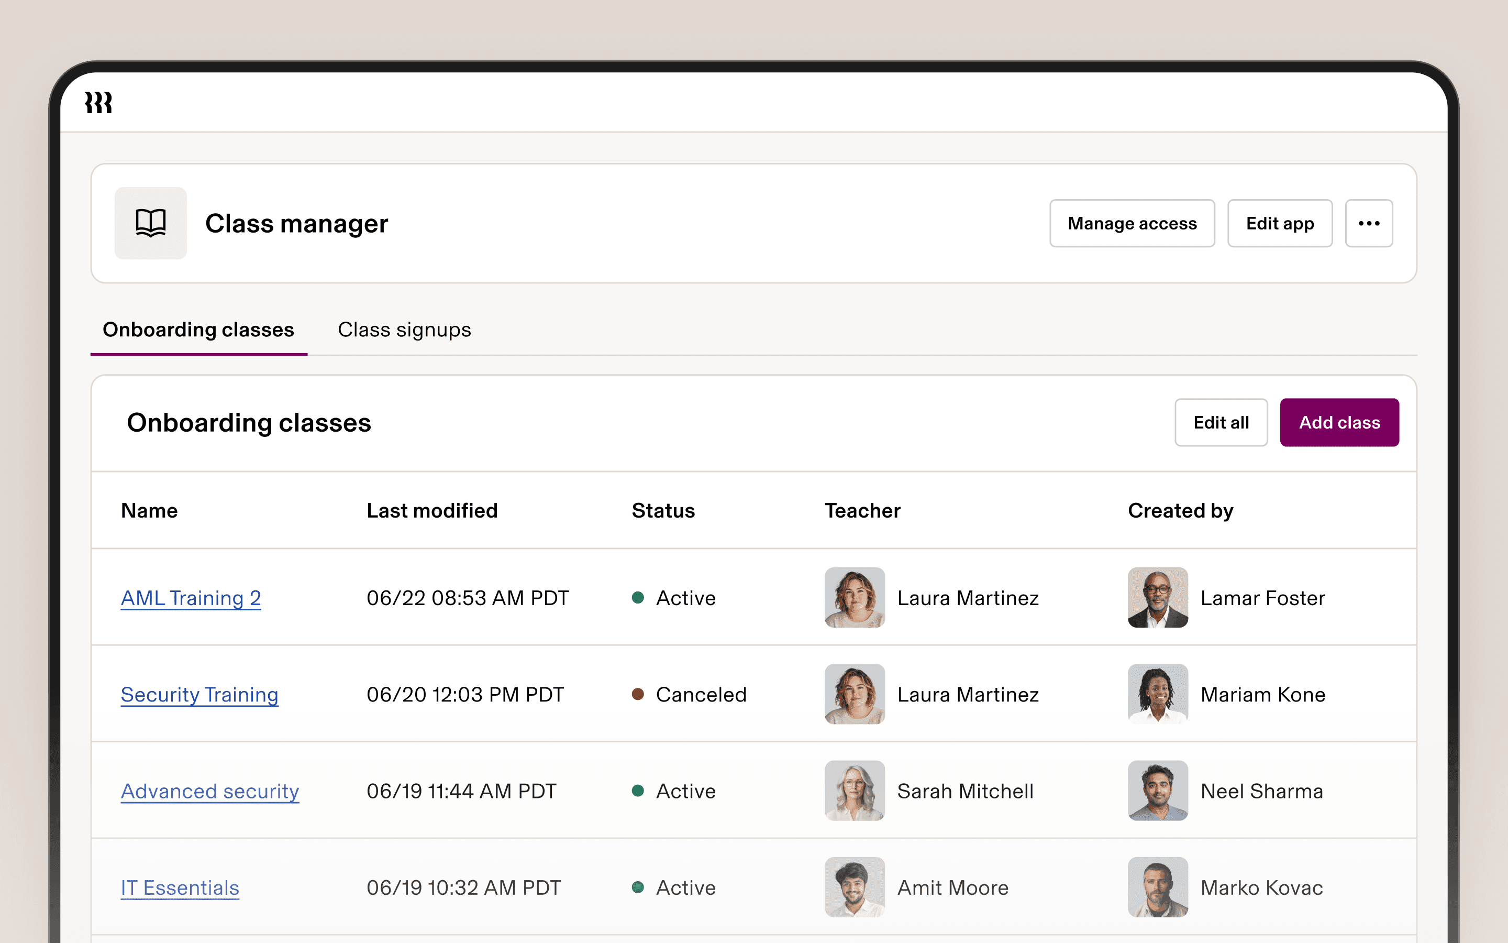Click the Manage access button

[1132, 223]
